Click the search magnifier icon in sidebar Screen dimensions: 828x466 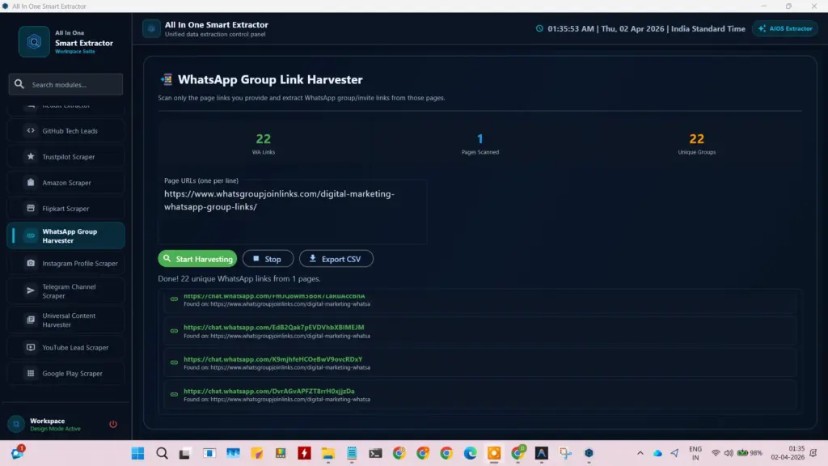[19, 84]
